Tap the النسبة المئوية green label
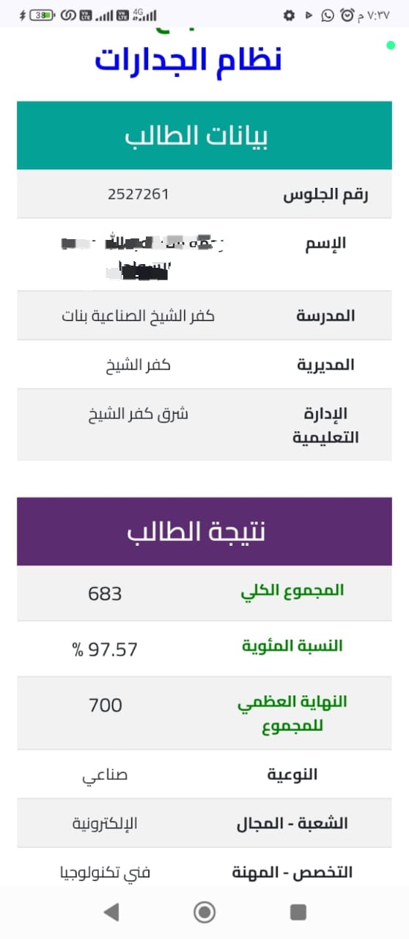This screenshot has height=939, width=409. tap(292, 646)
